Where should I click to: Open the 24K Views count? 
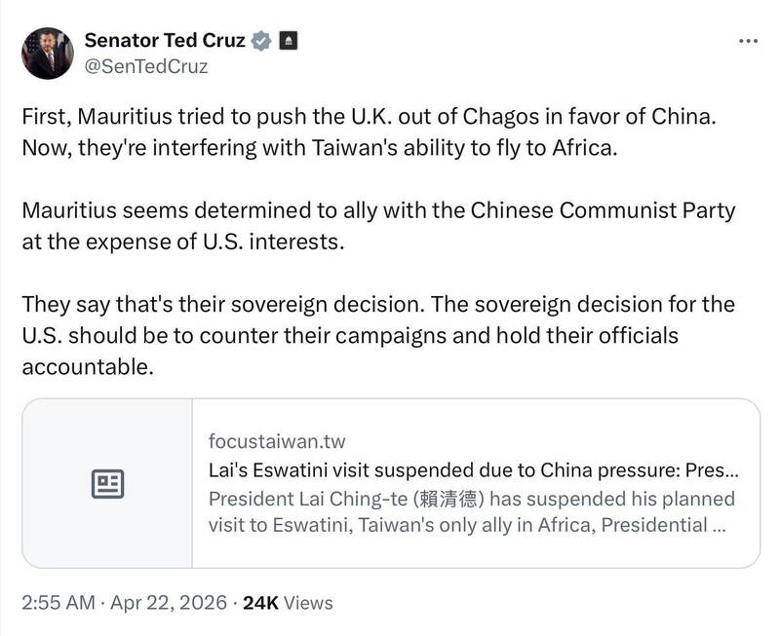click(x=288, y=603)
